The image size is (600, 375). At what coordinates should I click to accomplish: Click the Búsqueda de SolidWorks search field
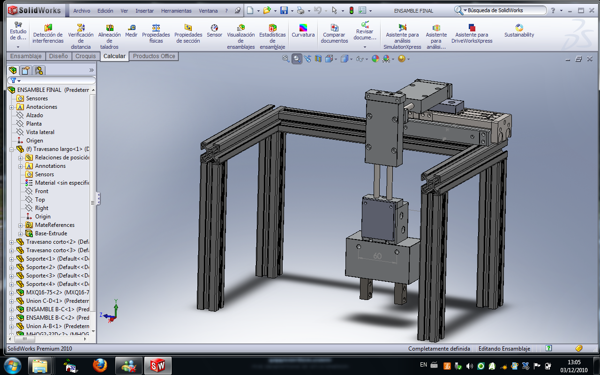pos(504,10)
